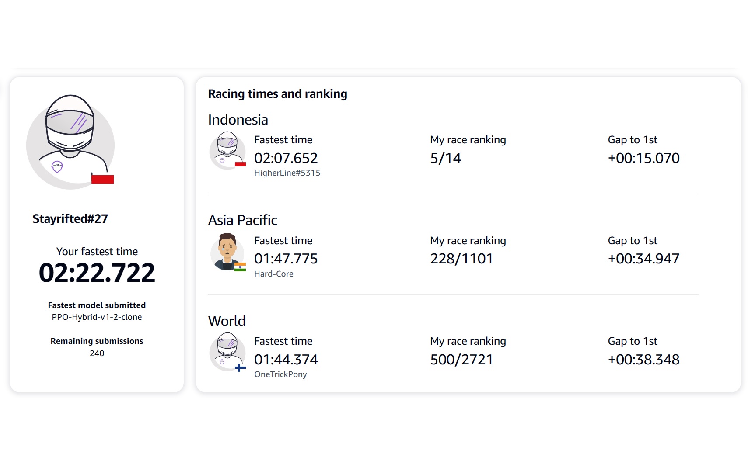
Task: Click the Finland flag on OneTrickPony avatar
Action: coord(240,368)
